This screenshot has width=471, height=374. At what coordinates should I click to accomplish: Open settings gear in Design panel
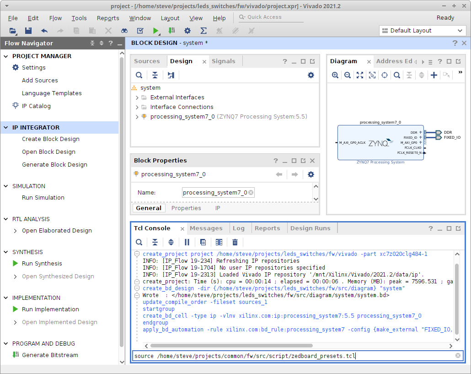pos(311,75)
